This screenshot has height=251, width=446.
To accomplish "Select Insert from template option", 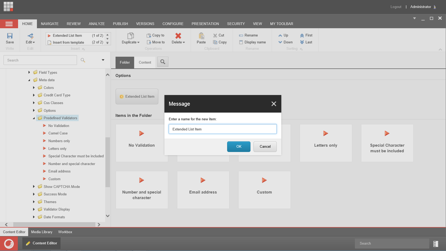I will tap(75, 42).
